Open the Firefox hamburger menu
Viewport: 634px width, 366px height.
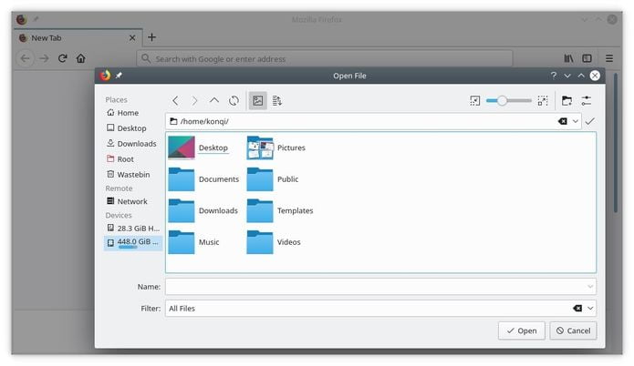point(609,58)
